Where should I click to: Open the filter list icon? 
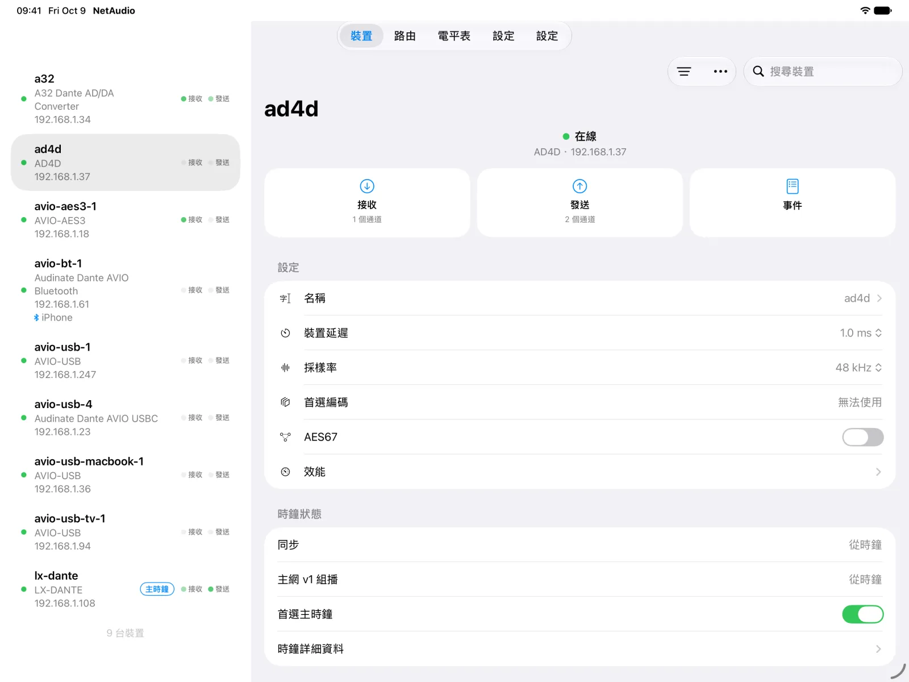[684, 72]
